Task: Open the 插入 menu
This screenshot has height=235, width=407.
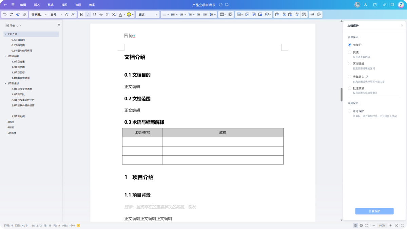Action: coord(36,5)
